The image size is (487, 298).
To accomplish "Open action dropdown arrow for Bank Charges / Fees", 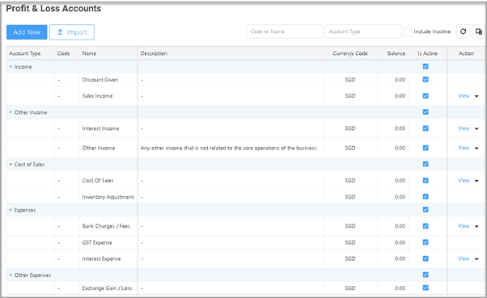I will pos(476,226).
